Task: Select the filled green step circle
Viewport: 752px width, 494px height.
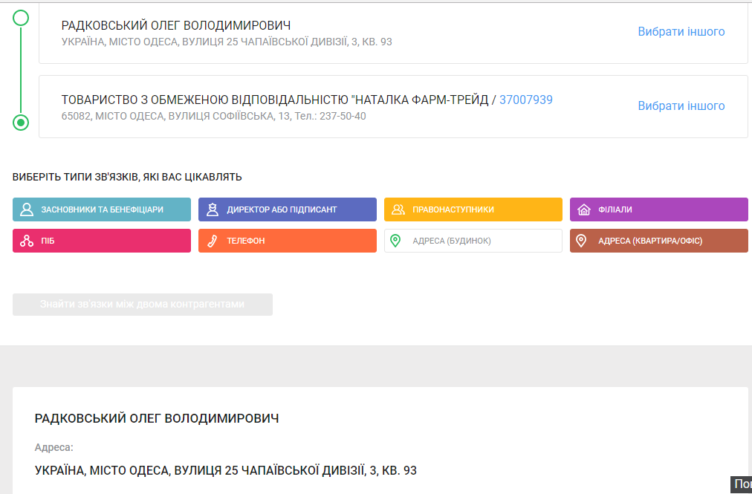Action: point(21,123)
